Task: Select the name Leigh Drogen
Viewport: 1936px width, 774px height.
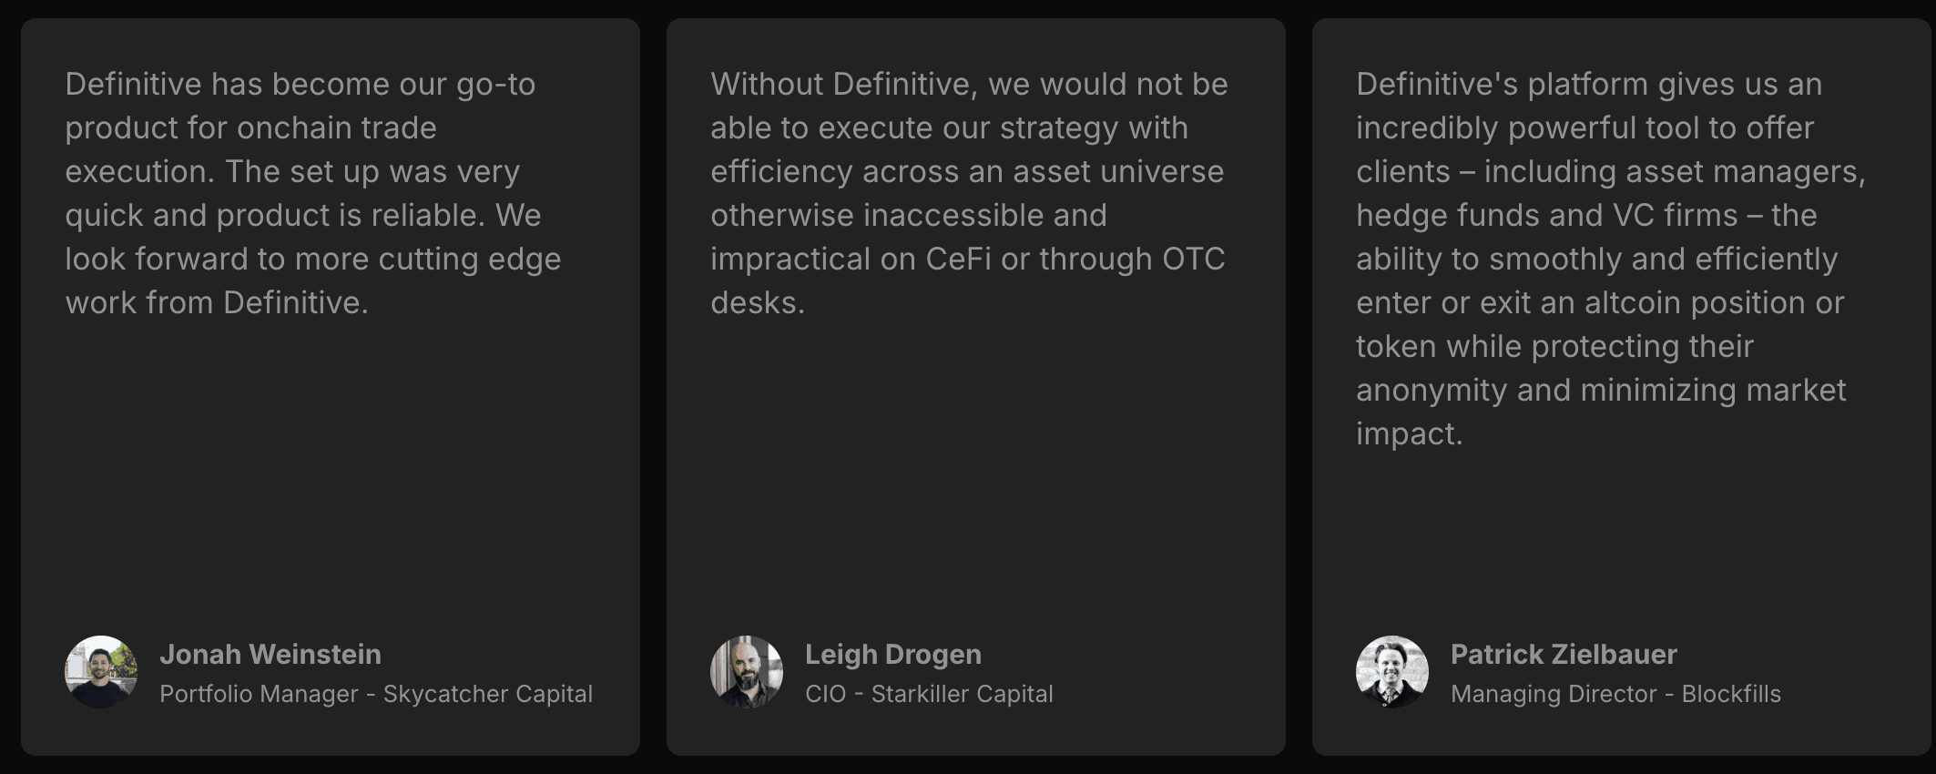Action: click(x=892, y=654)
